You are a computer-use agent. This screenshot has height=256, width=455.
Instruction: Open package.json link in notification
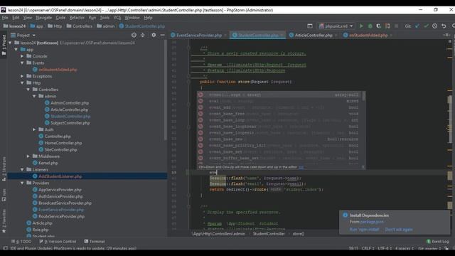372,222
